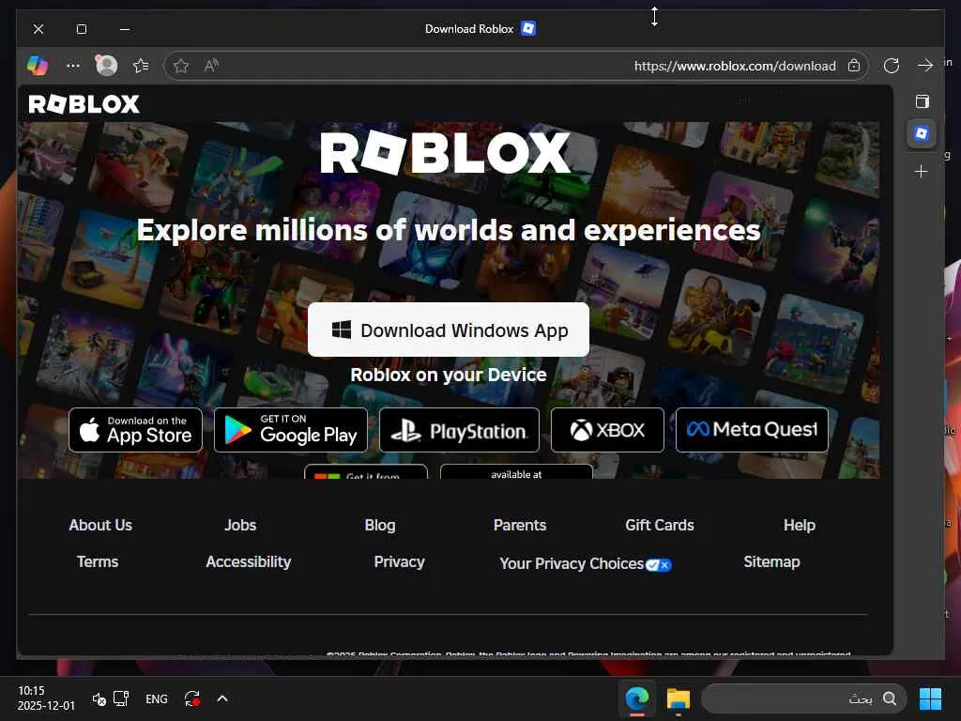Click the muted volume tray icon
Screen dimensions: 961x721
(99, 698)
